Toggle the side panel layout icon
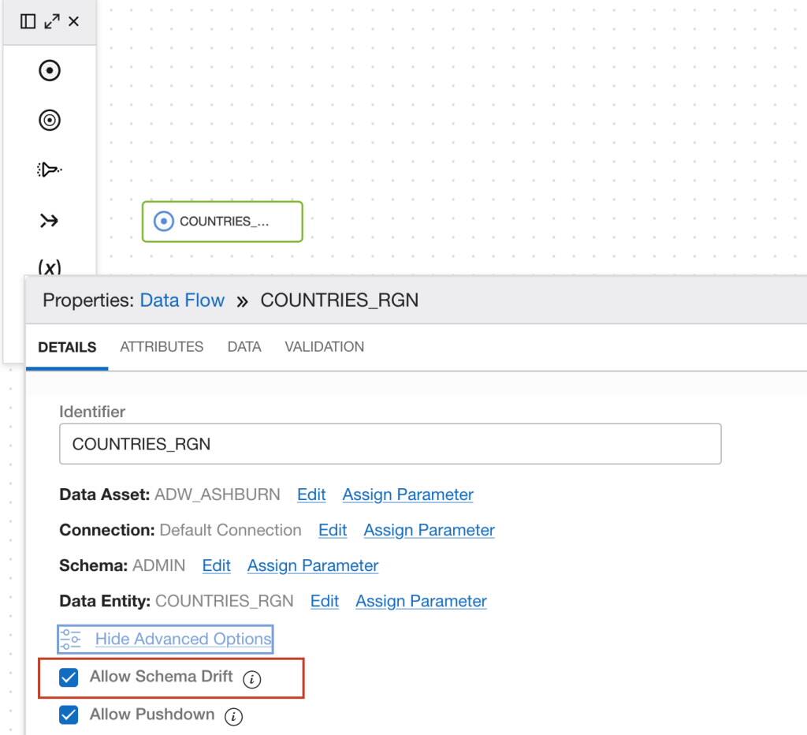This screenshot has width=807, height=735. (x=28, y=21)
